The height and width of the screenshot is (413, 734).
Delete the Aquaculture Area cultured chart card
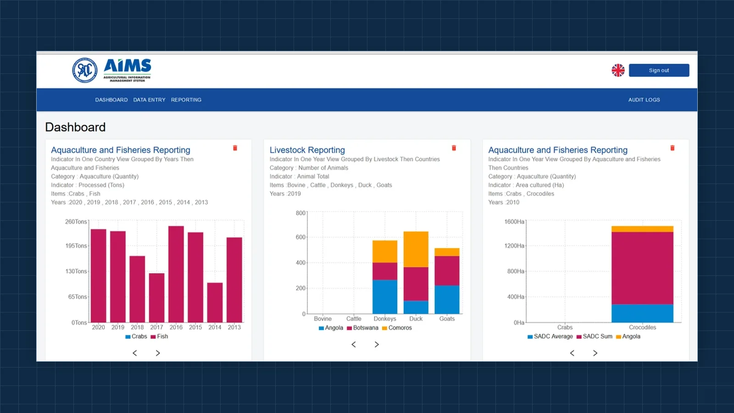pos(673,148)
